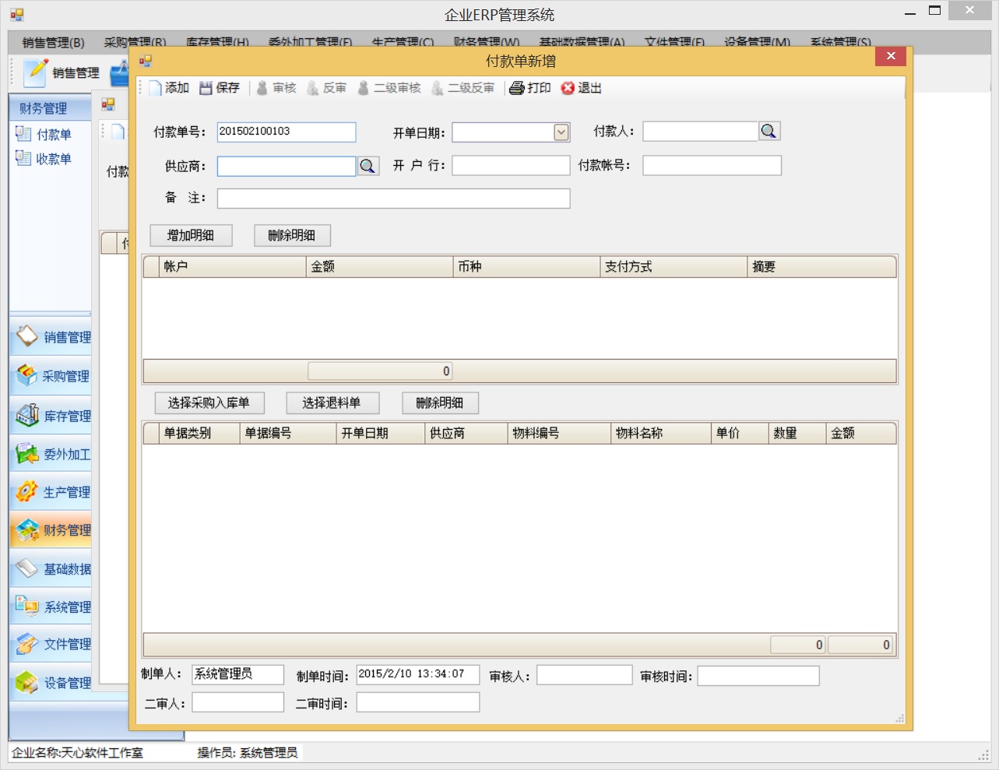The height and width of the screenshot is (770, 999).
Task: Open 销售管理 in the left sidebar
Action: (51, 337)
